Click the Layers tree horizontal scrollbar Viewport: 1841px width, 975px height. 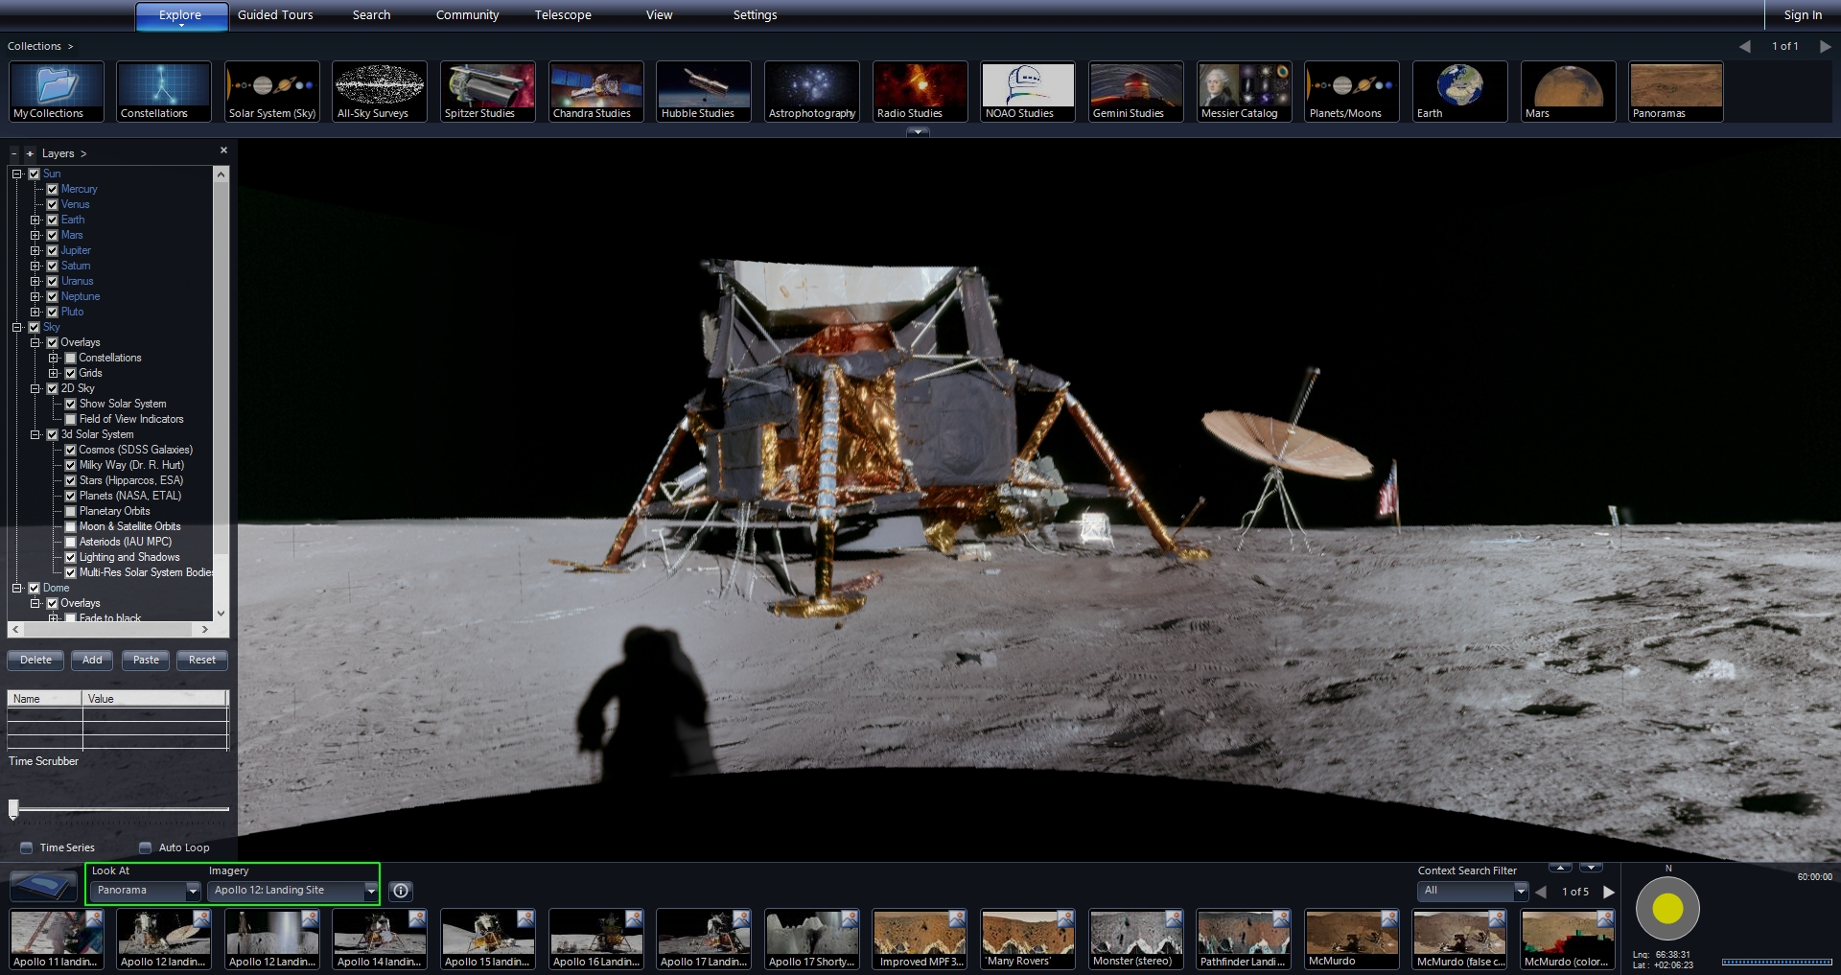[x=109, y=629]
